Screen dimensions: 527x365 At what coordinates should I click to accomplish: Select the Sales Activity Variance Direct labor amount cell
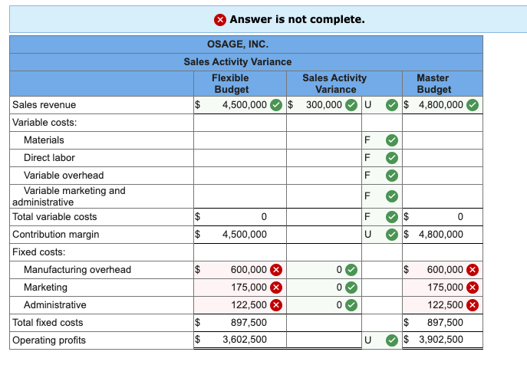(324, 158)
